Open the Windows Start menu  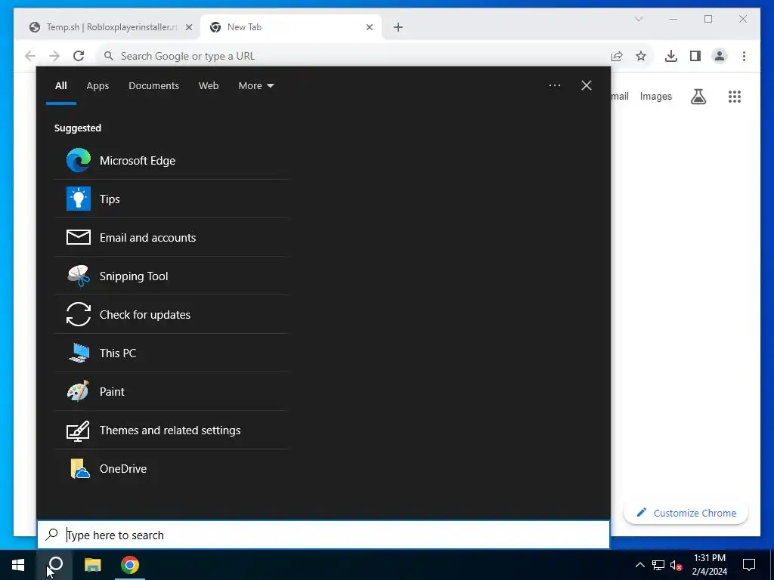[x=18, y=565]
